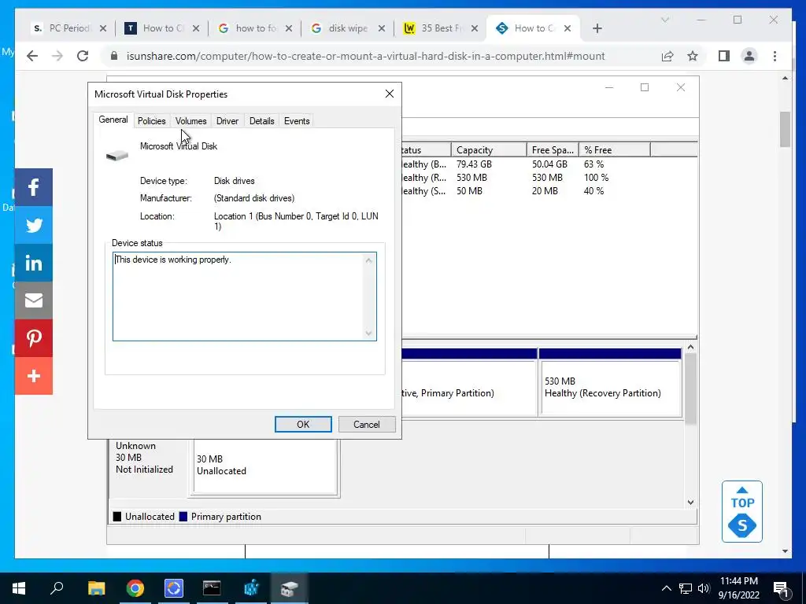The image size is (806, 604).
Task: Open taskbar app with blue circular arrow icon
Action: point(174,588)
